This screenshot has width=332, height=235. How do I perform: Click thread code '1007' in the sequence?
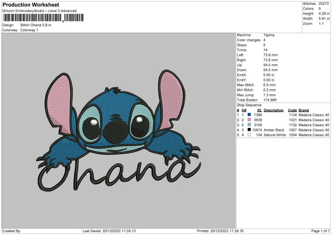point(293,130)
